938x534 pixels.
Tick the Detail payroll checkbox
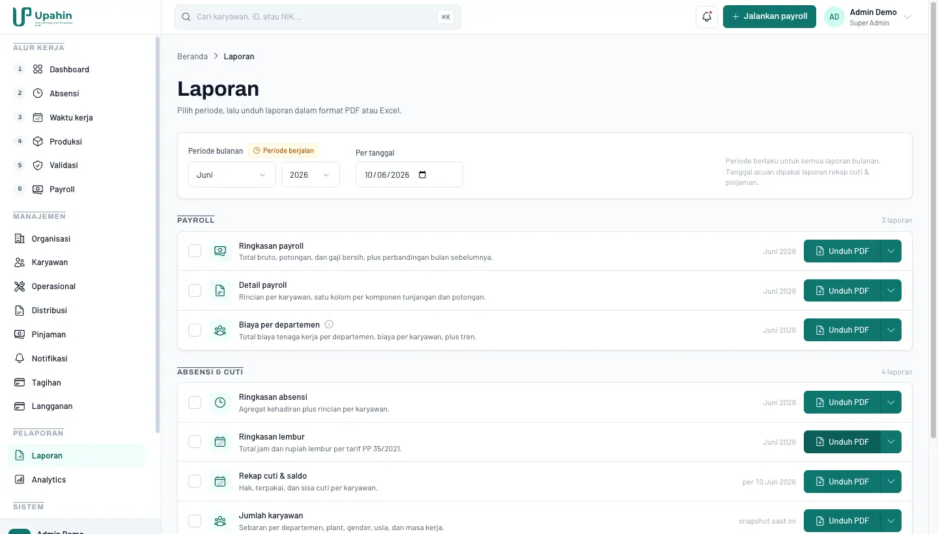(x=195, y=290)
